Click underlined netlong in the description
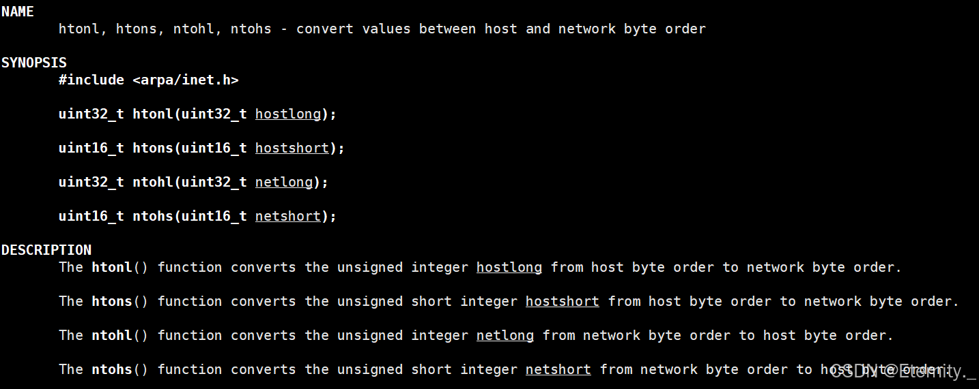The height and width of the screenshot is (389, 979). tap(505, 335)
